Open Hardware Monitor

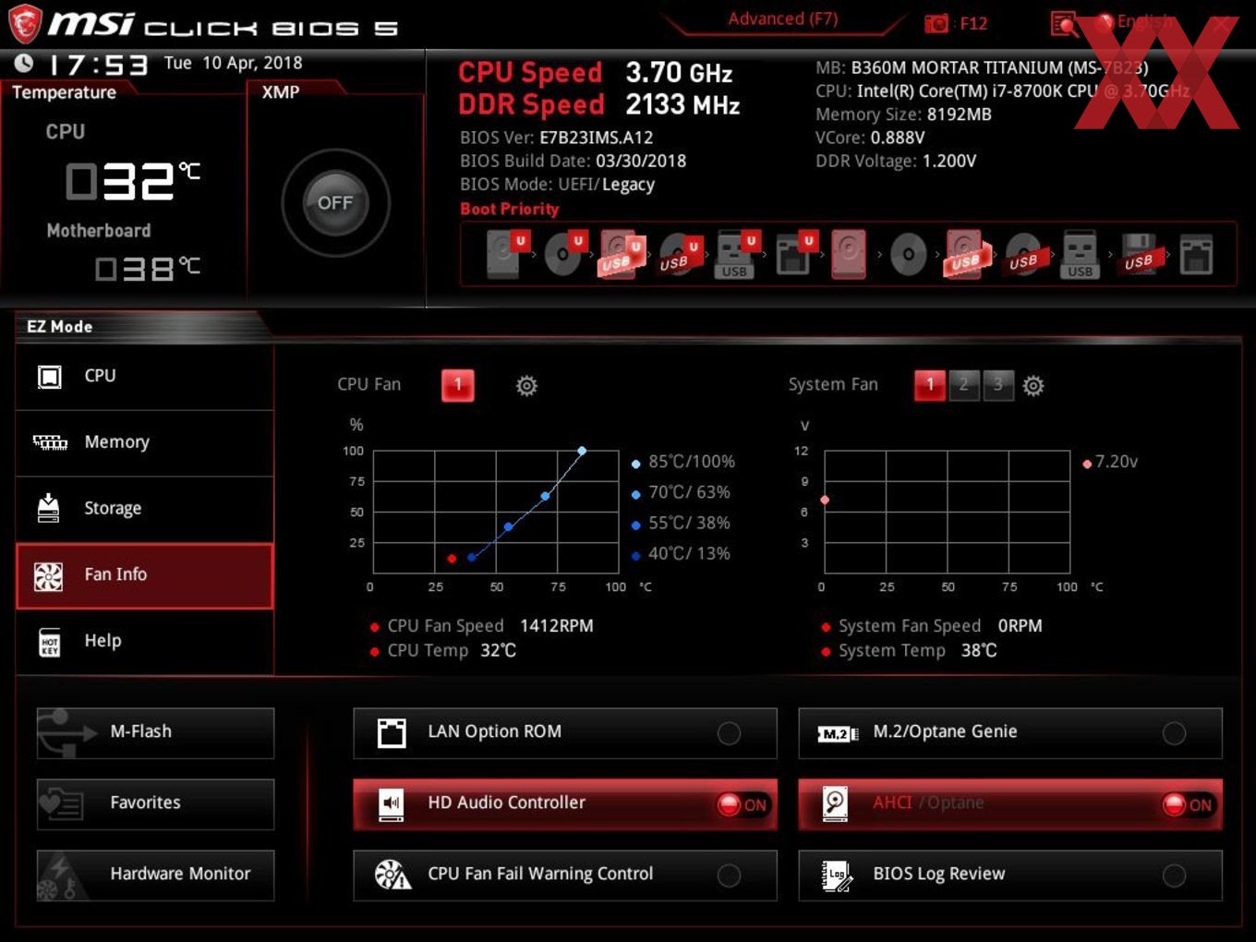[155, 875]
